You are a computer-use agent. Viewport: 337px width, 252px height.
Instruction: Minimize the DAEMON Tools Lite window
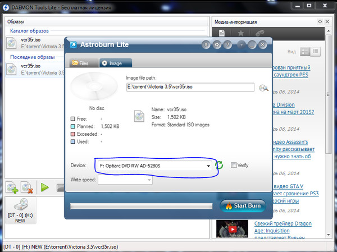298,6
